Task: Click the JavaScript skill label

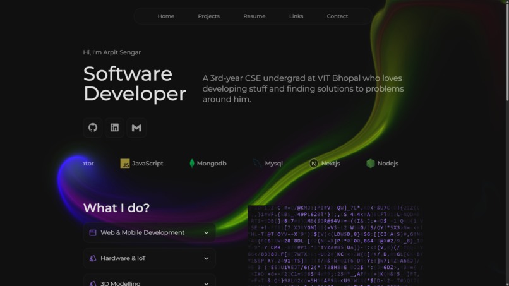Action: (148, 164)
